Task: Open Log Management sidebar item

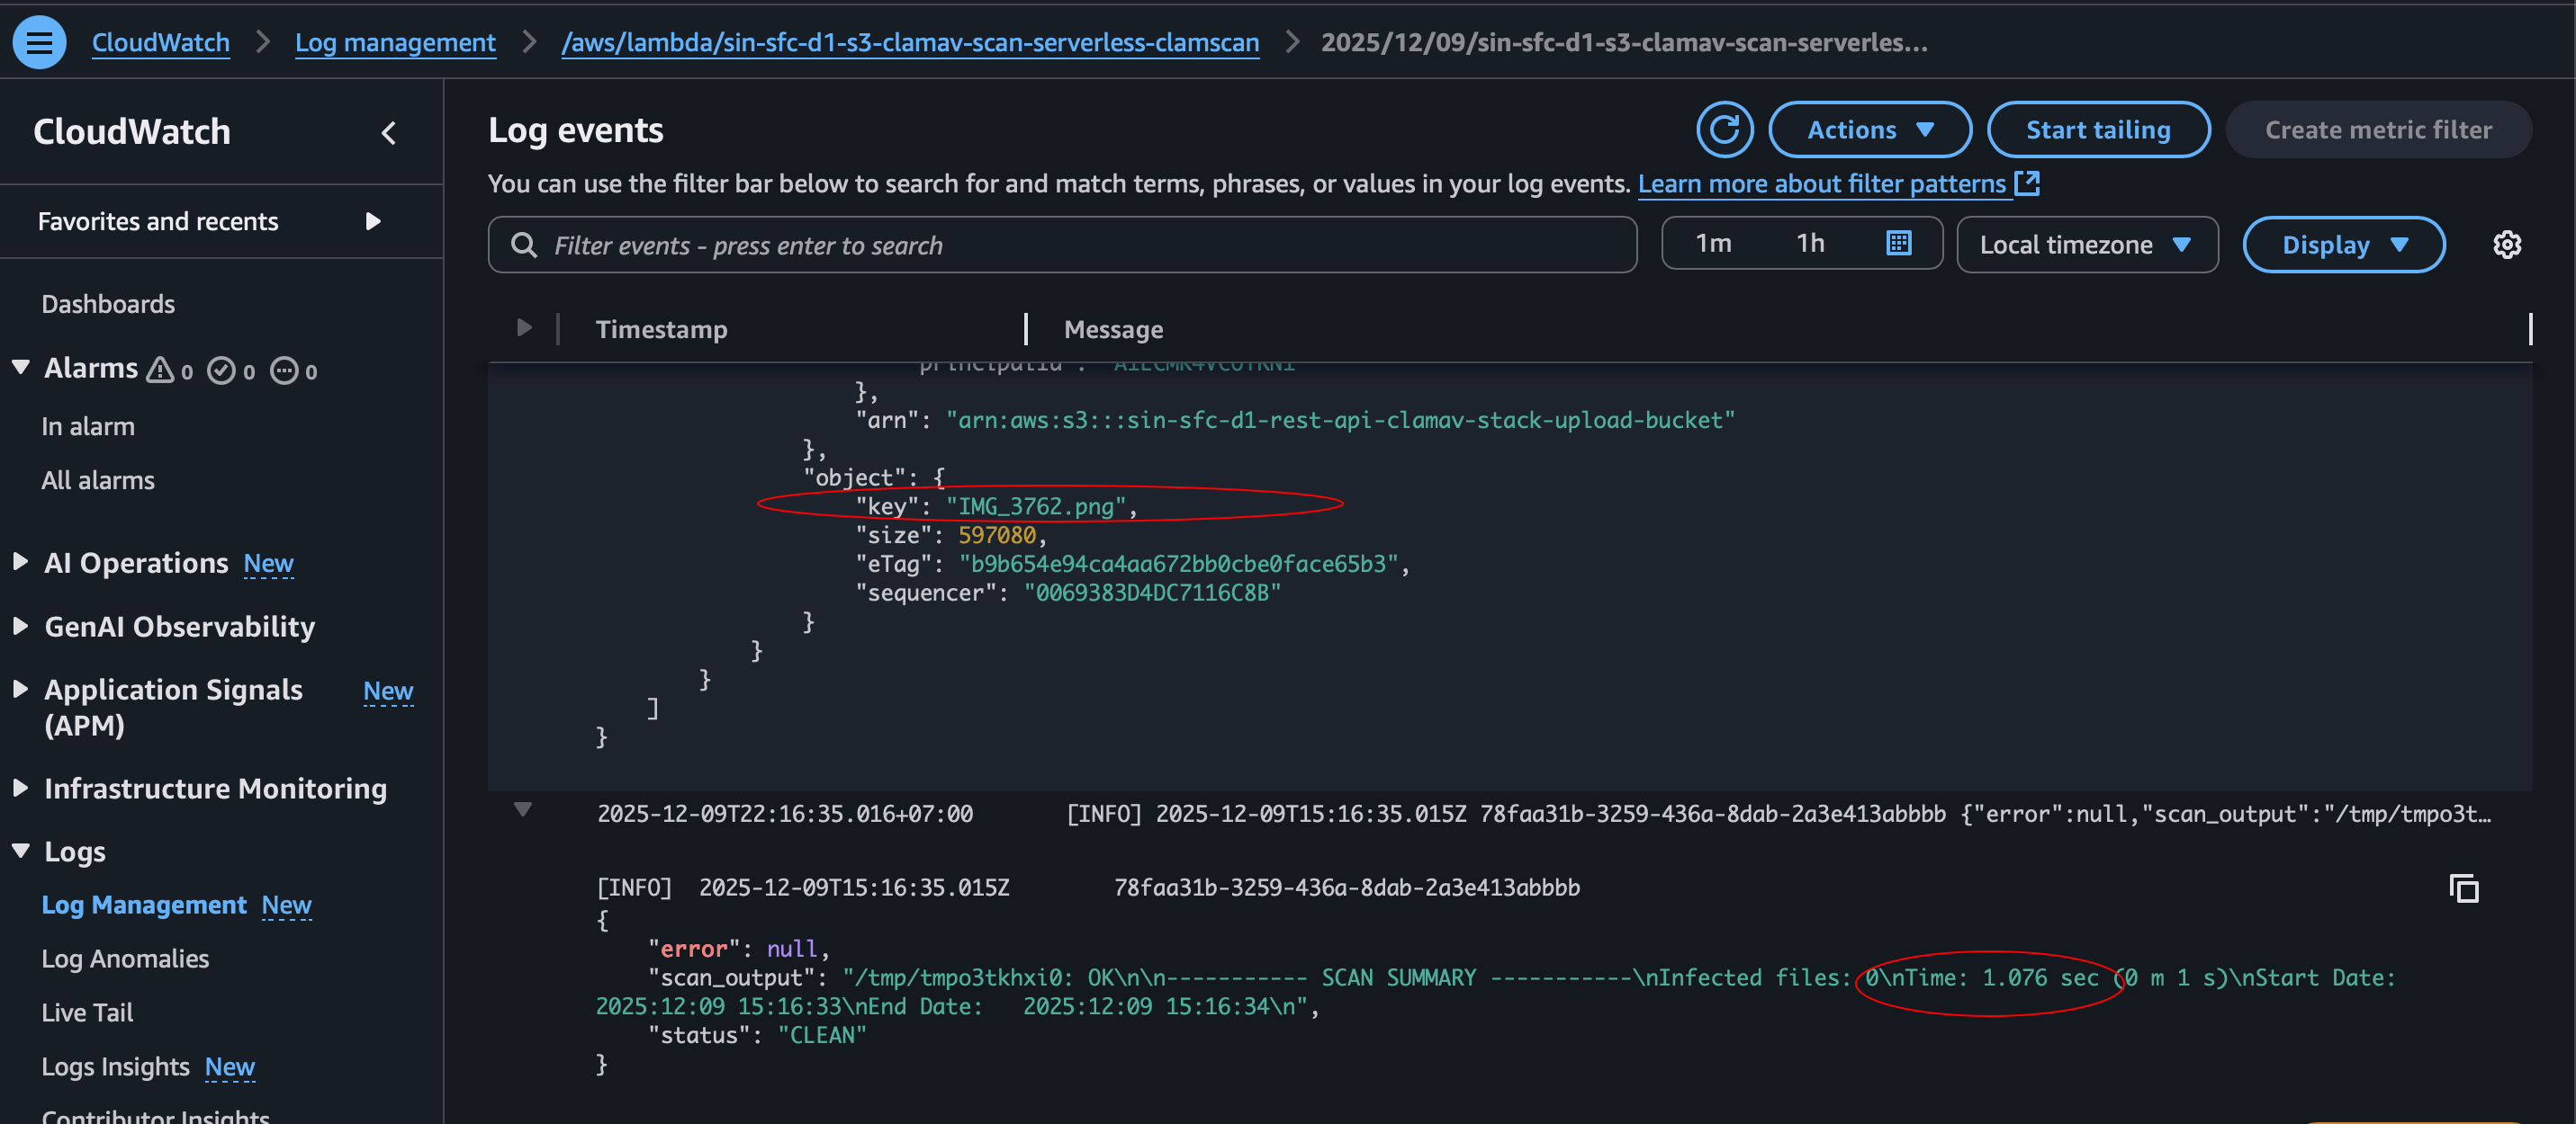Action: pyautogui.click(x=144, y=905)
